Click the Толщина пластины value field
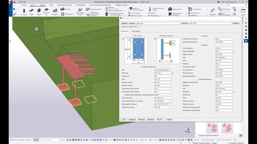 pyautogui.click(x=225, y=39)
